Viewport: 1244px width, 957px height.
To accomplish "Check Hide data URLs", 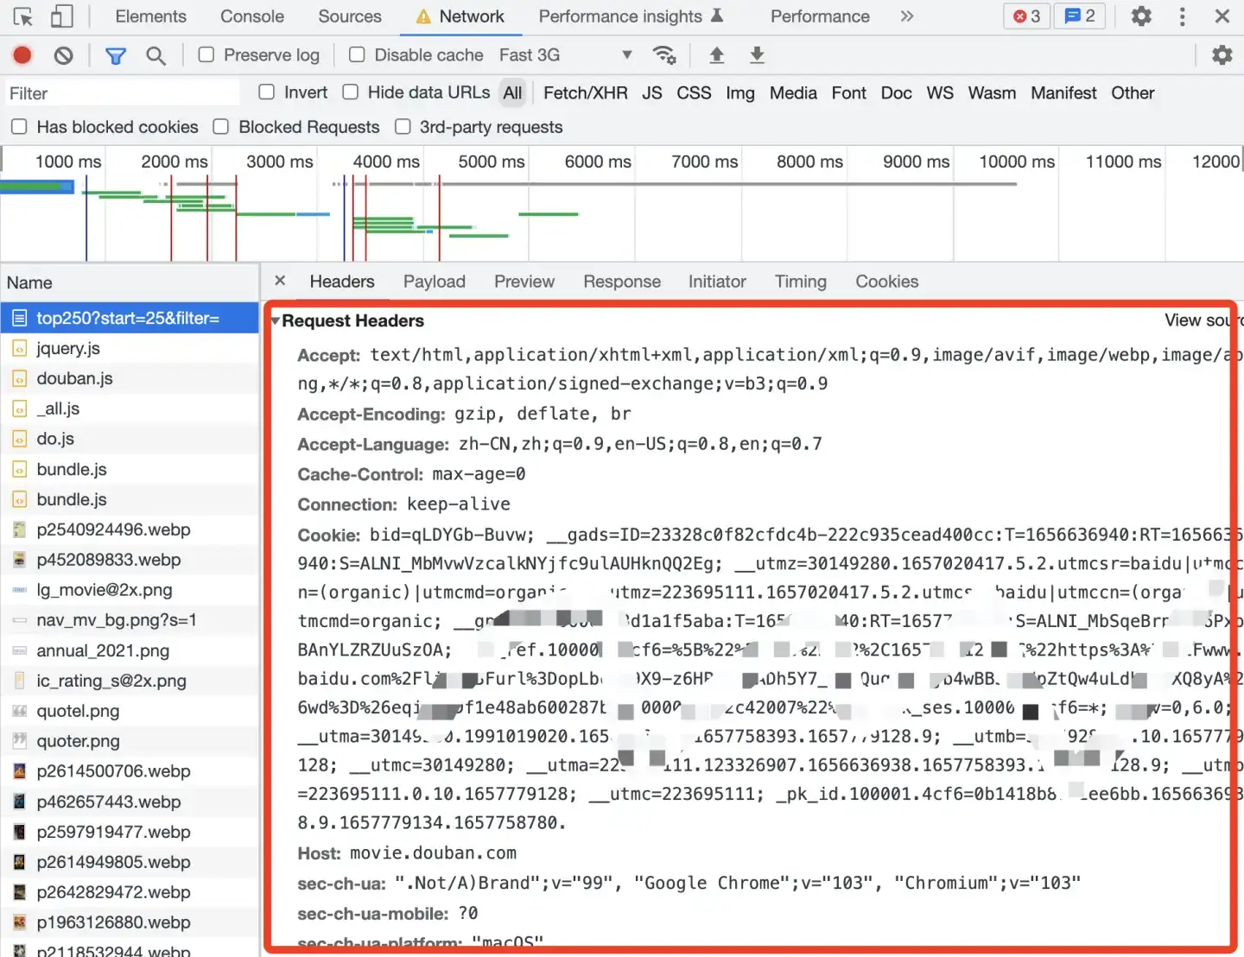I will coord(351,92).
